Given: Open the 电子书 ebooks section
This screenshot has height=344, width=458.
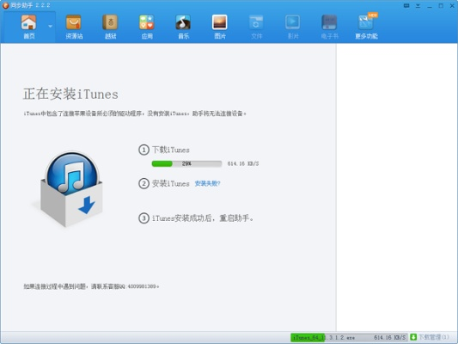Looking at the screenshot, I should coord(329,27).
